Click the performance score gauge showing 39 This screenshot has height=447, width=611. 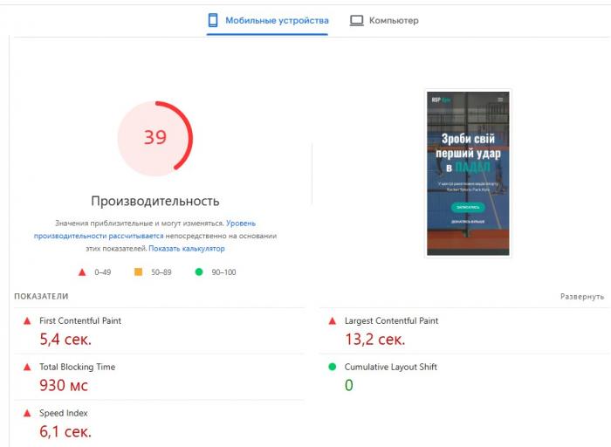[155, 137]
